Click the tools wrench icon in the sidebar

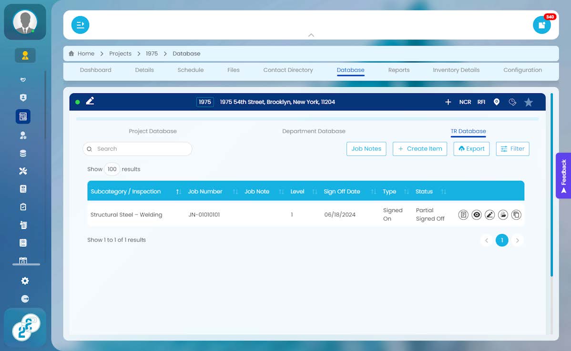click(23, 171)
